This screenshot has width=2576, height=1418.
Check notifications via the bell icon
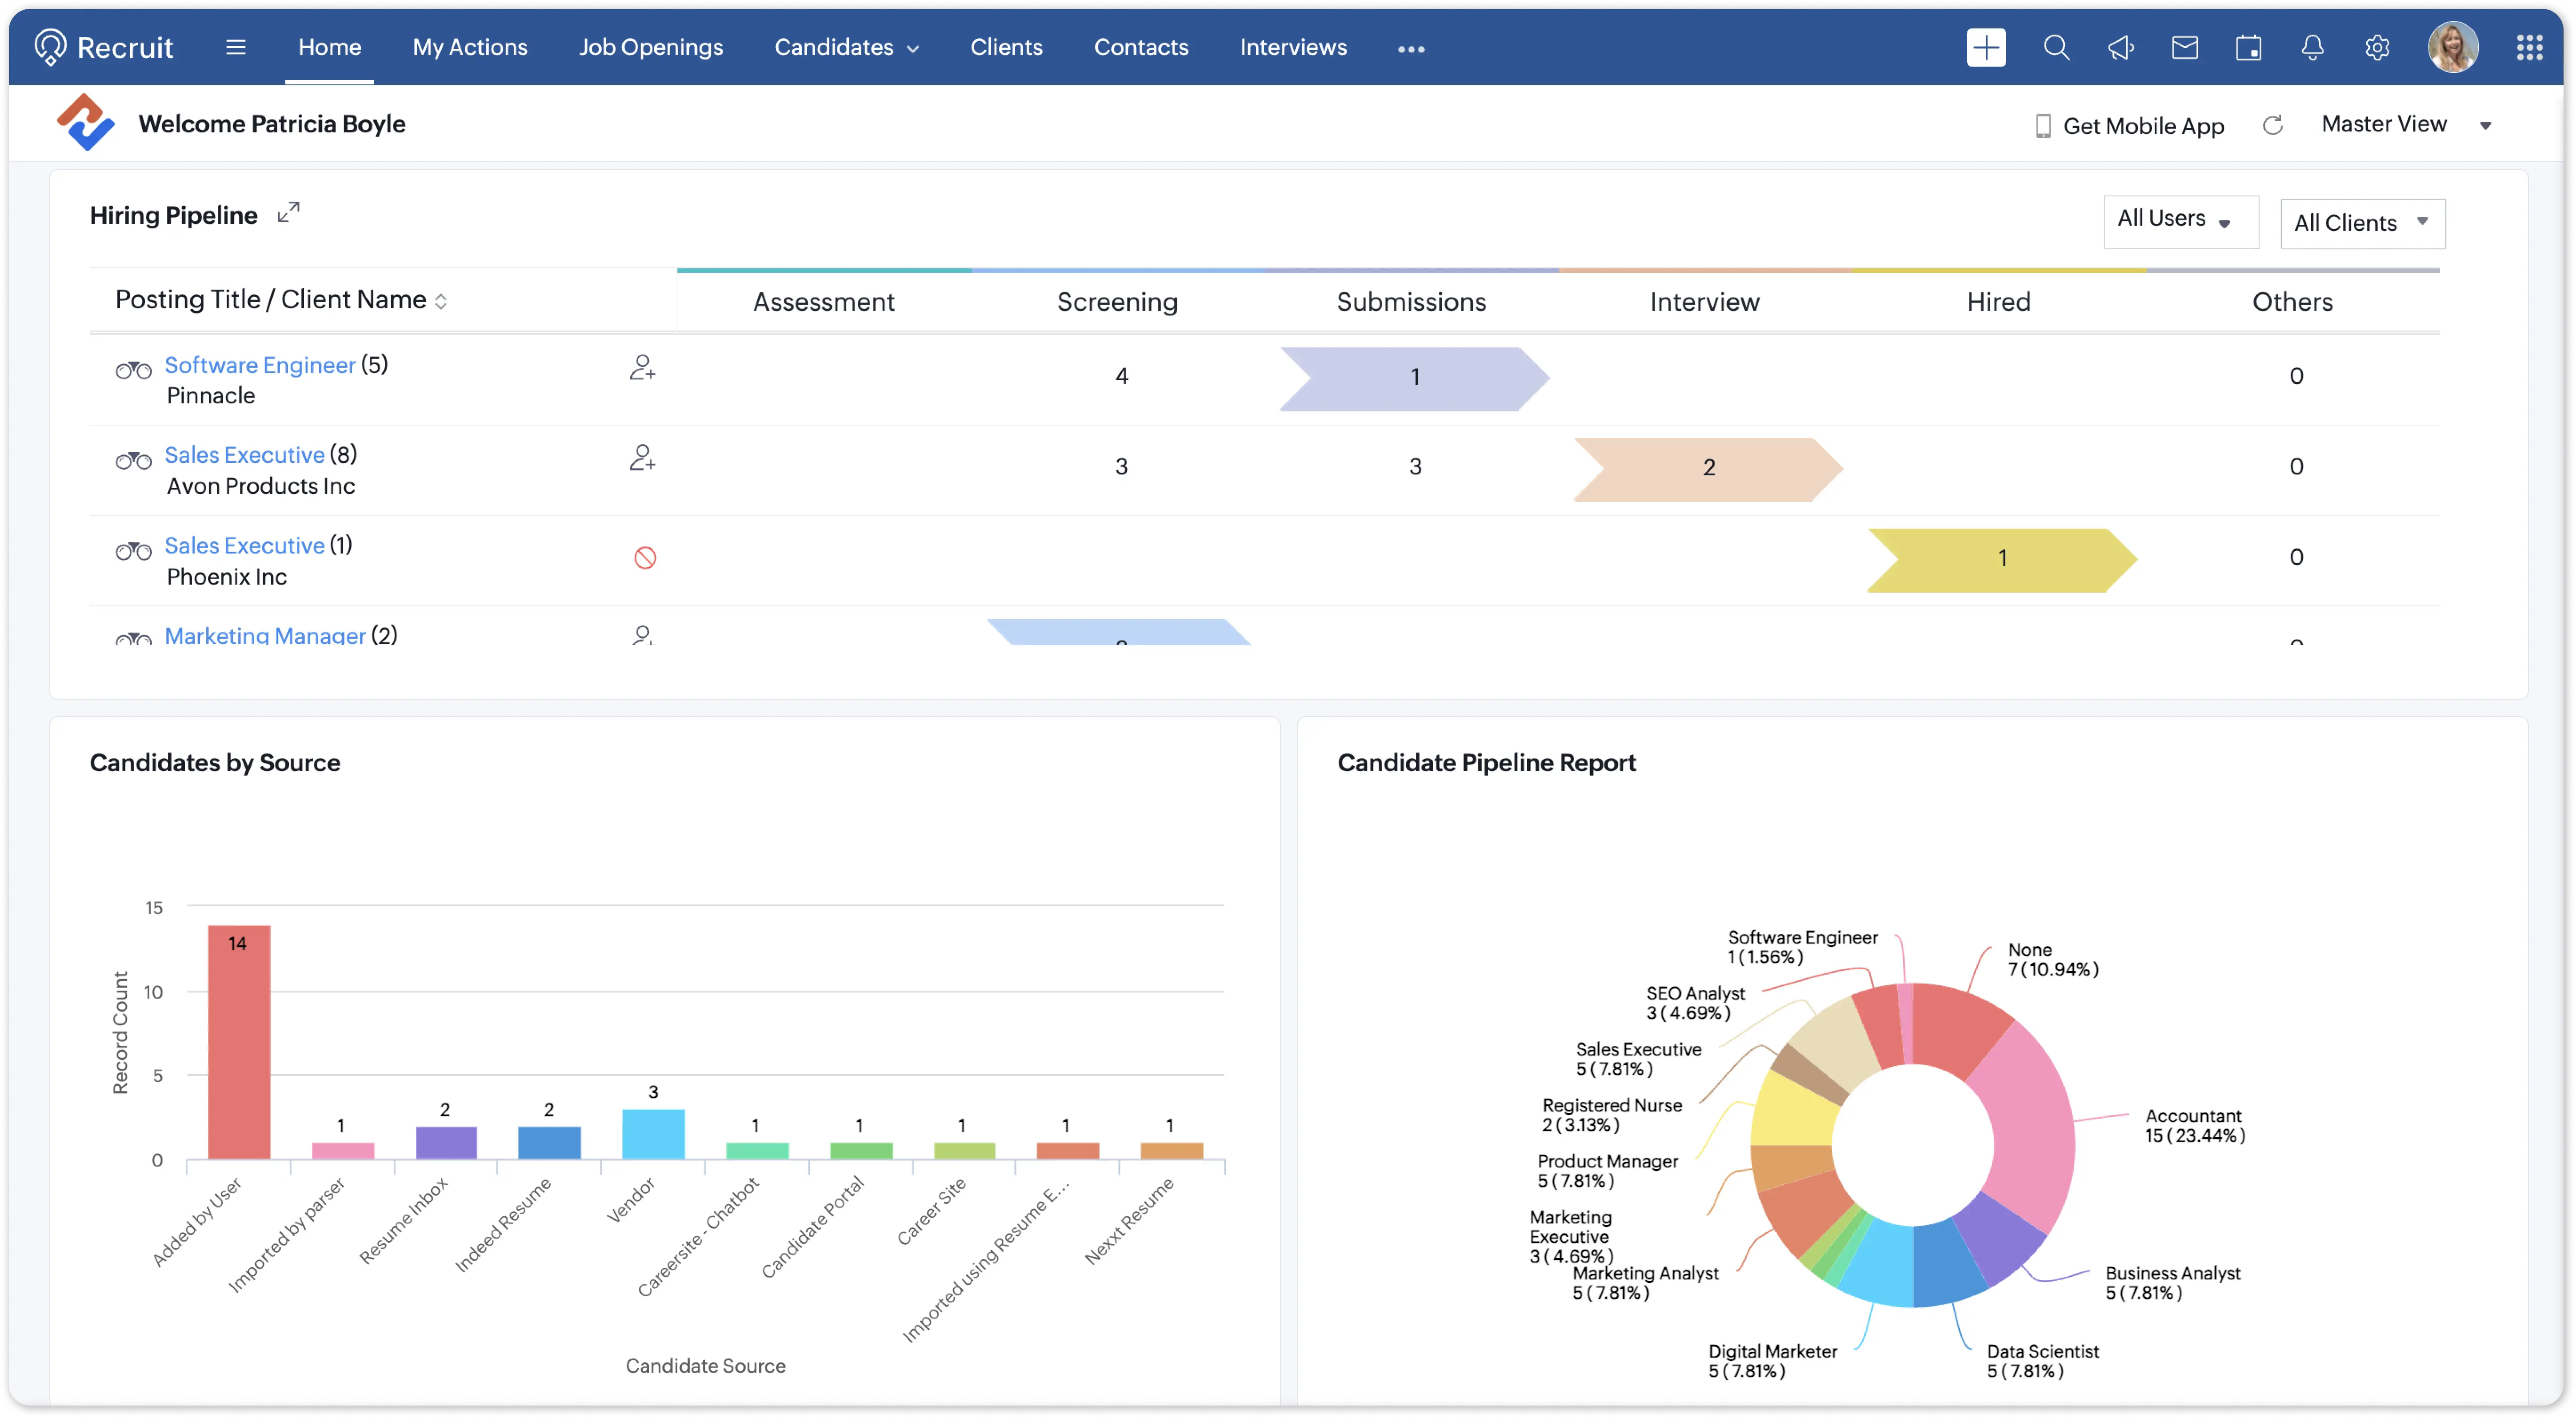click(2312, 47)
